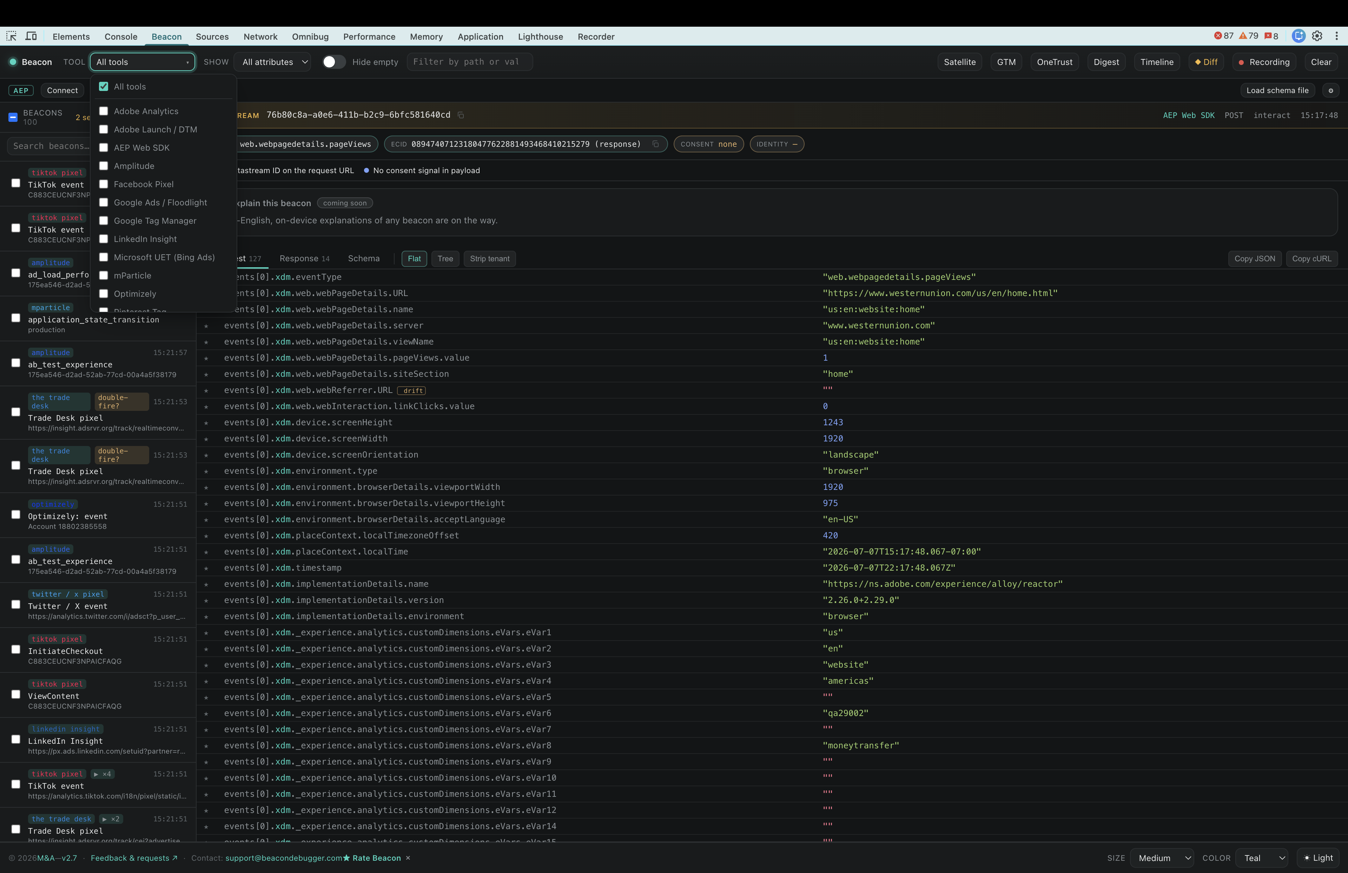Copy the datastream ID using the copy icon
Viewport: 1348px width, 873px height.
(461, 115)
